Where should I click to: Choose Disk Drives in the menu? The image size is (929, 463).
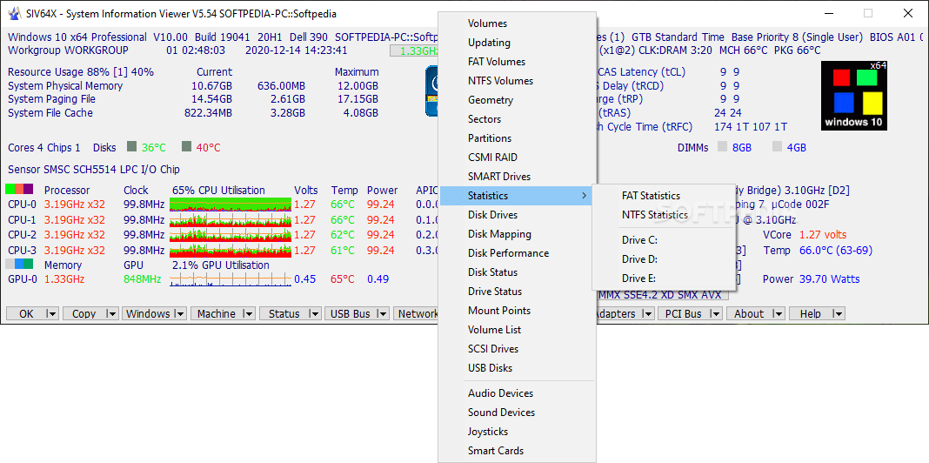point(516,215)
